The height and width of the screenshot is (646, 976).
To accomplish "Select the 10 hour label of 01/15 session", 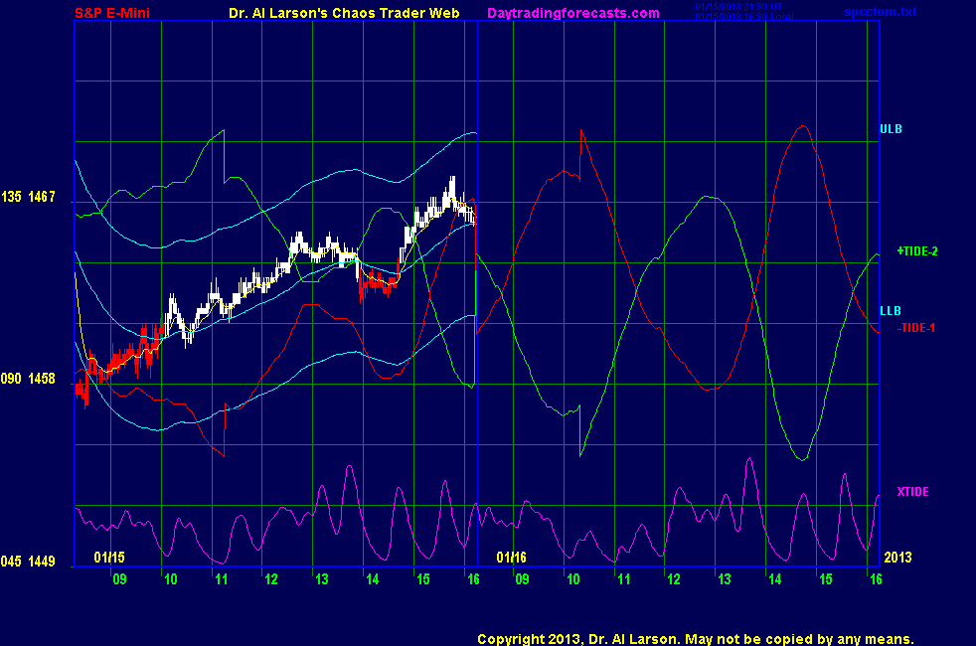I will pyautogui.click(x=171, y=579).
